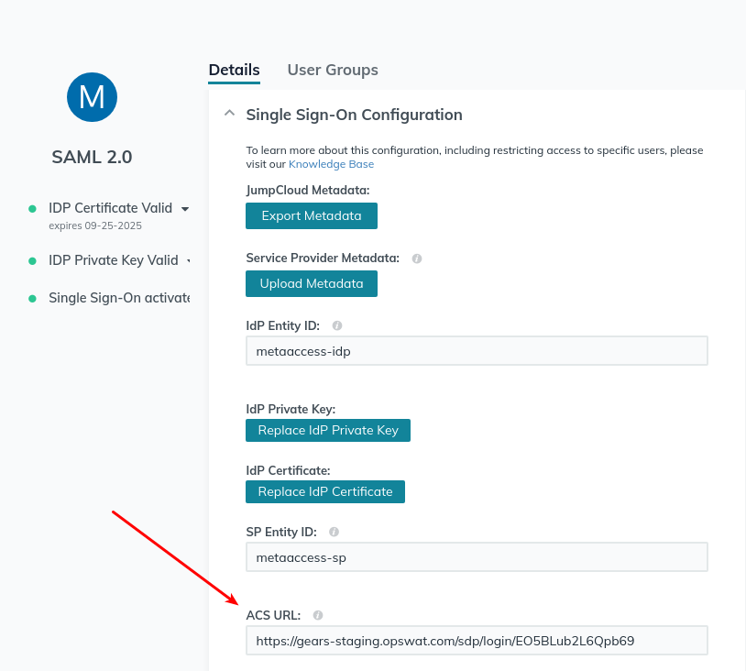This screenshot has height=671, width=746.
Task: Expand the IDP Certificate Valid dropdown arrow
Action: click(x=185, y=209)
